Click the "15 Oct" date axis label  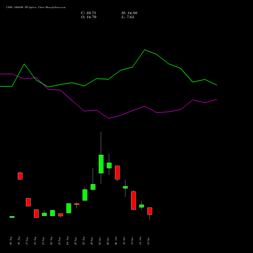point(148,241)
